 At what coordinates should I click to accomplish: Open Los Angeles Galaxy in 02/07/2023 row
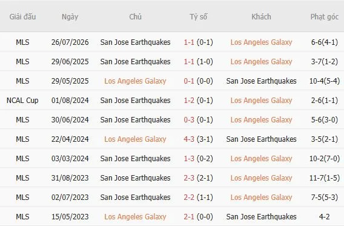pyautogui.click(x=261, y=198)
